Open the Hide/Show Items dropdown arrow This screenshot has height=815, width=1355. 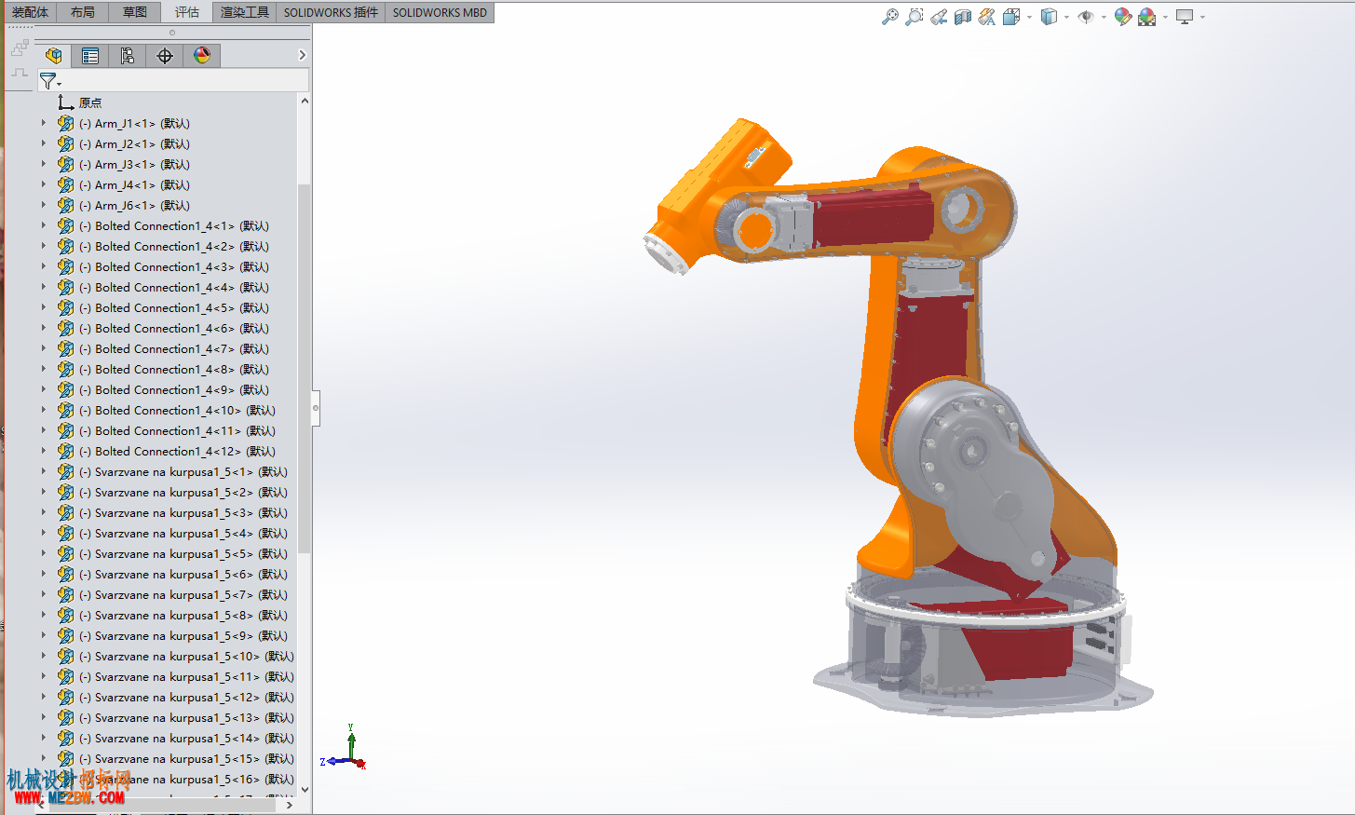point(1104,17)
